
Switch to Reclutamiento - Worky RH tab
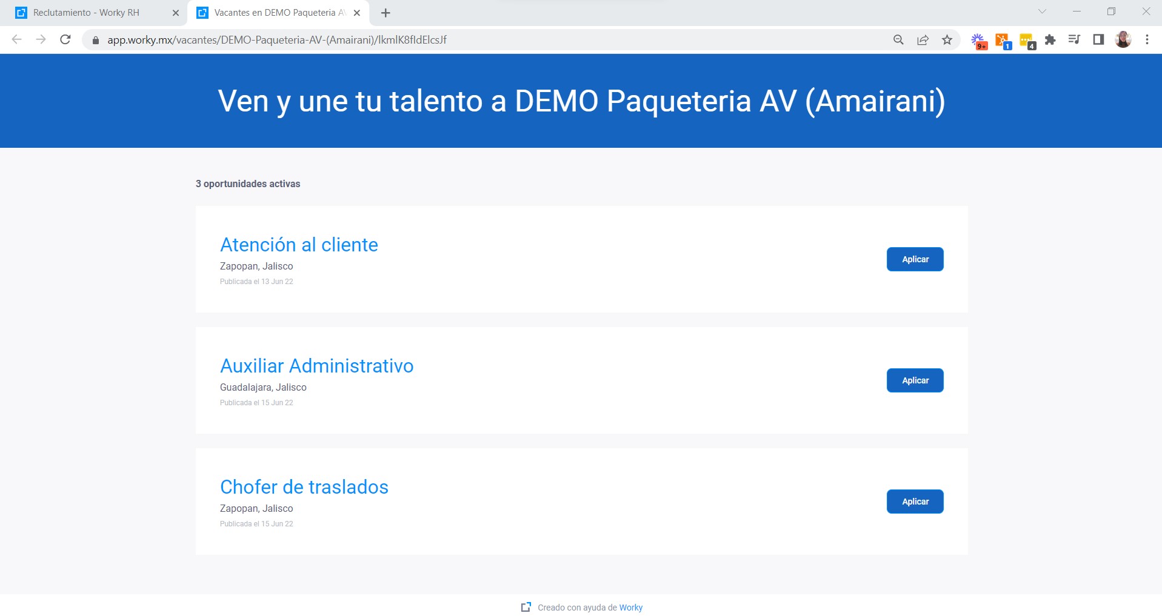(94, 13)
